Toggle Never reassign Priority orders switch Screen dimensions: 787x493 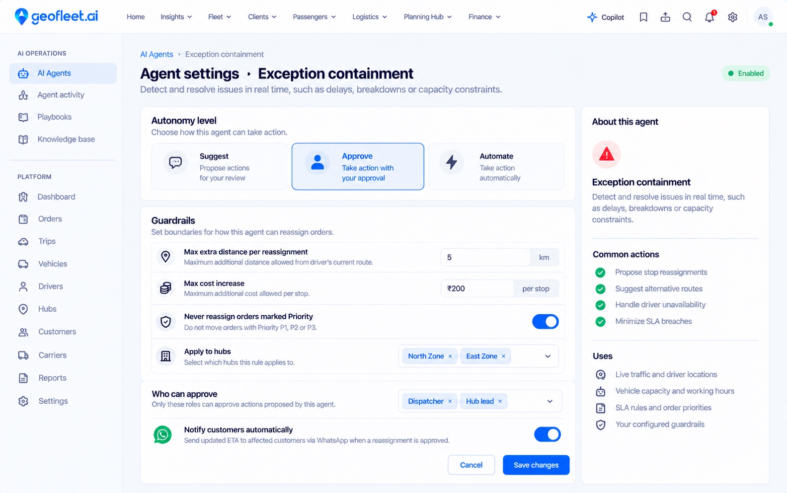click(x=546, y=322)
